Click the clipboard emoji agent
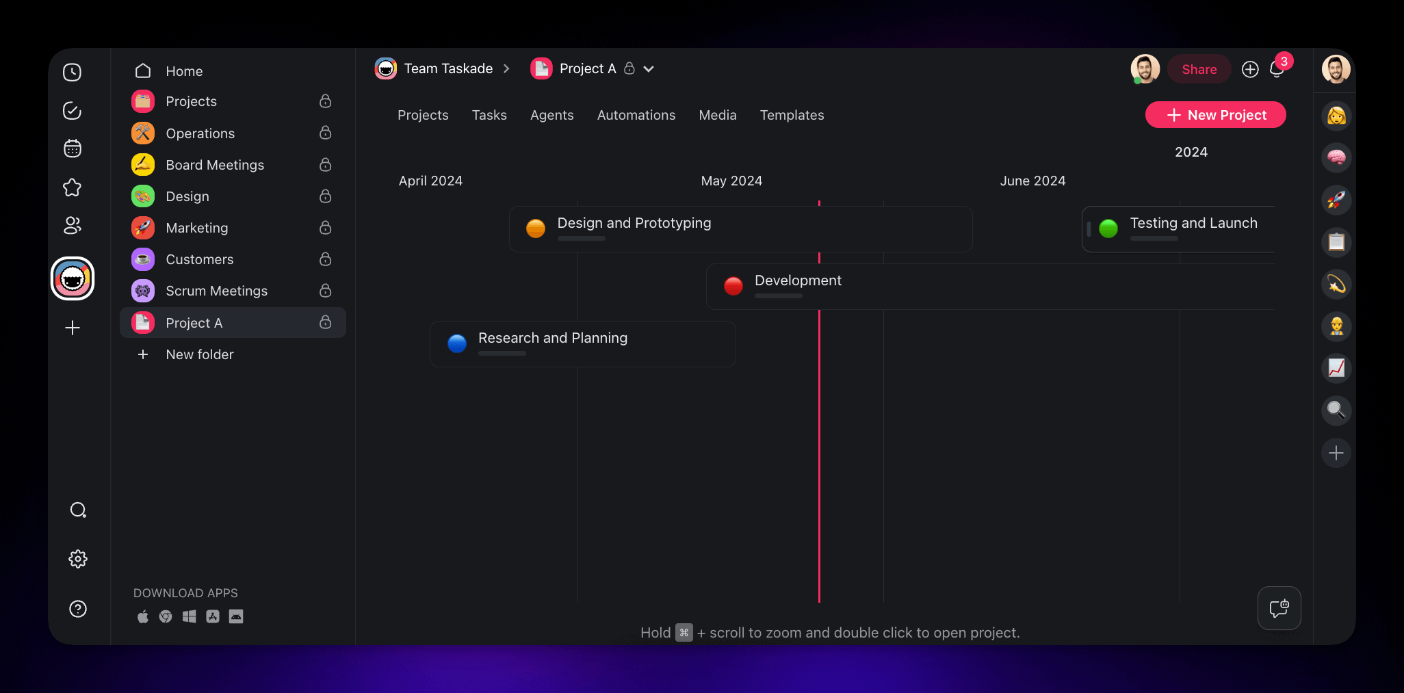The height and width of the screenshot is (693, 1404). click(1336, 241)
